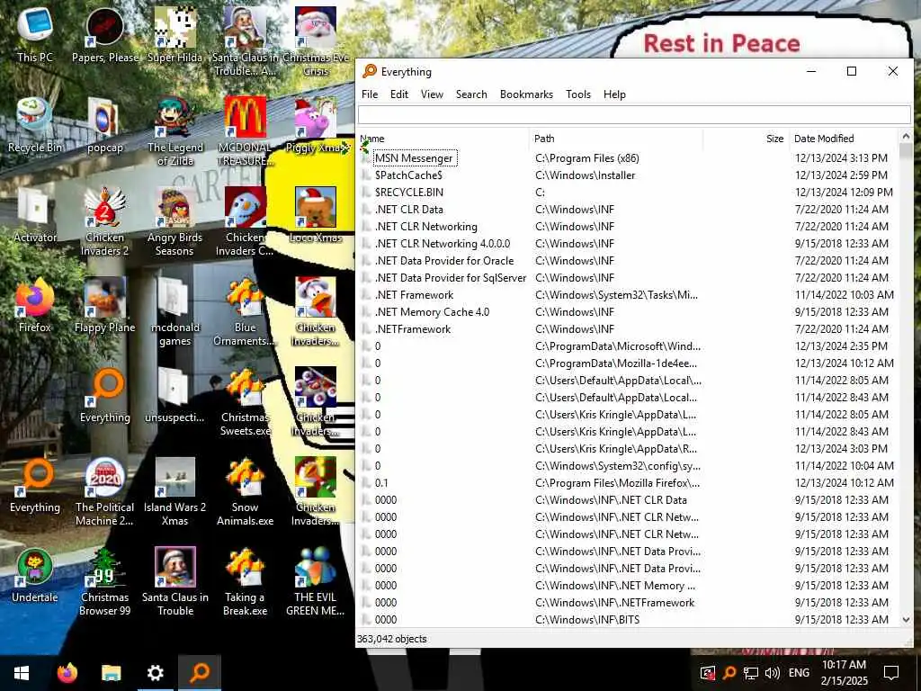Sort results by Path column header
921x691 pixels.
click(x=616, y=139)
